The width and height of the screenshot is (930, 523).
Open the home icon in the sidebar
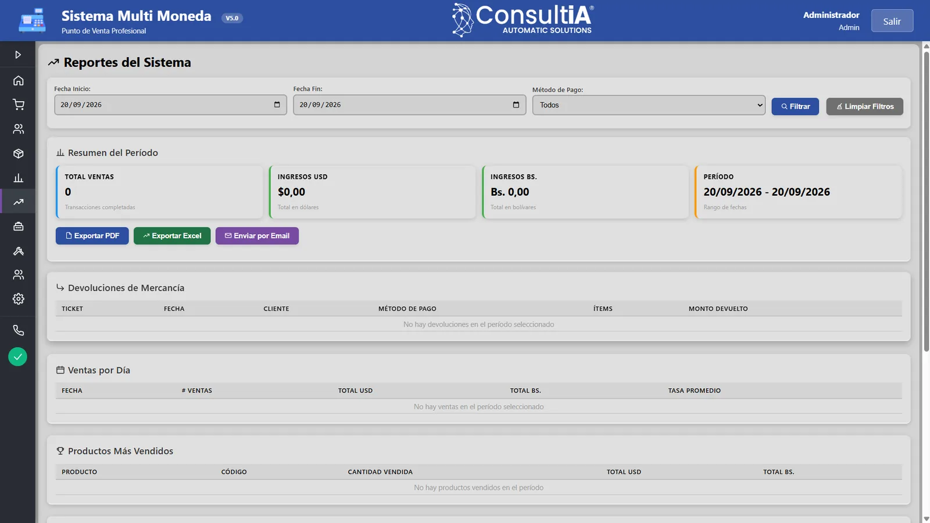(x=19, y=80)
